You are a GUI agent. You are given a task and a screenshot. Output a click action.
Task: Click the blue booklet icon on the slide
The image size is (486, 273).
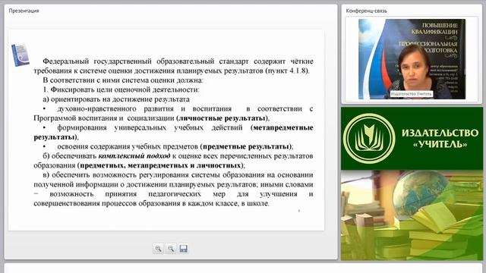click(x=21, y=55)
